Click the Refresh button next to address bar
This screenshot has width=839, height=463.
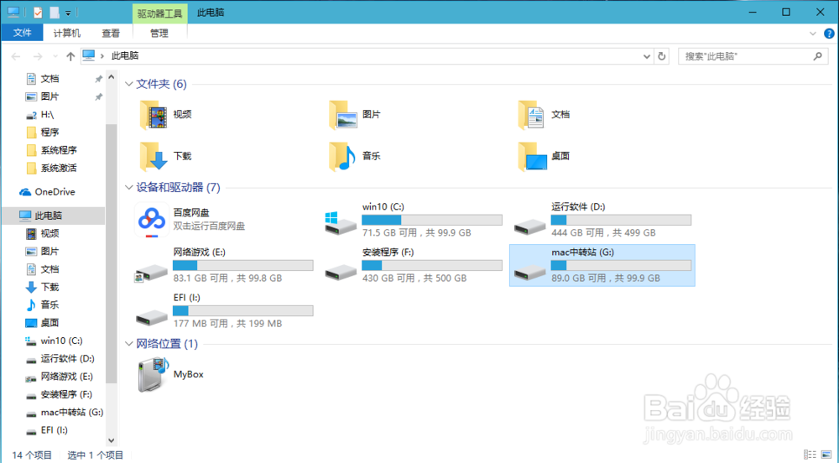tap(662, 56)
